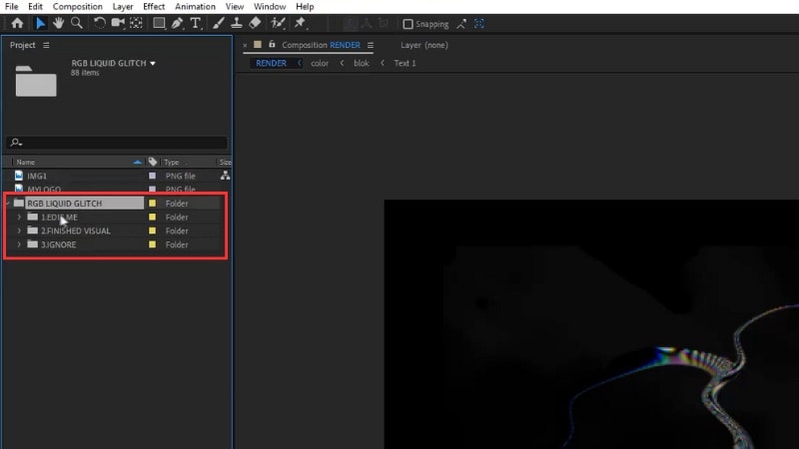
Task: Open the Help menu
Action: pyautogui.click(x=305, y=7)
